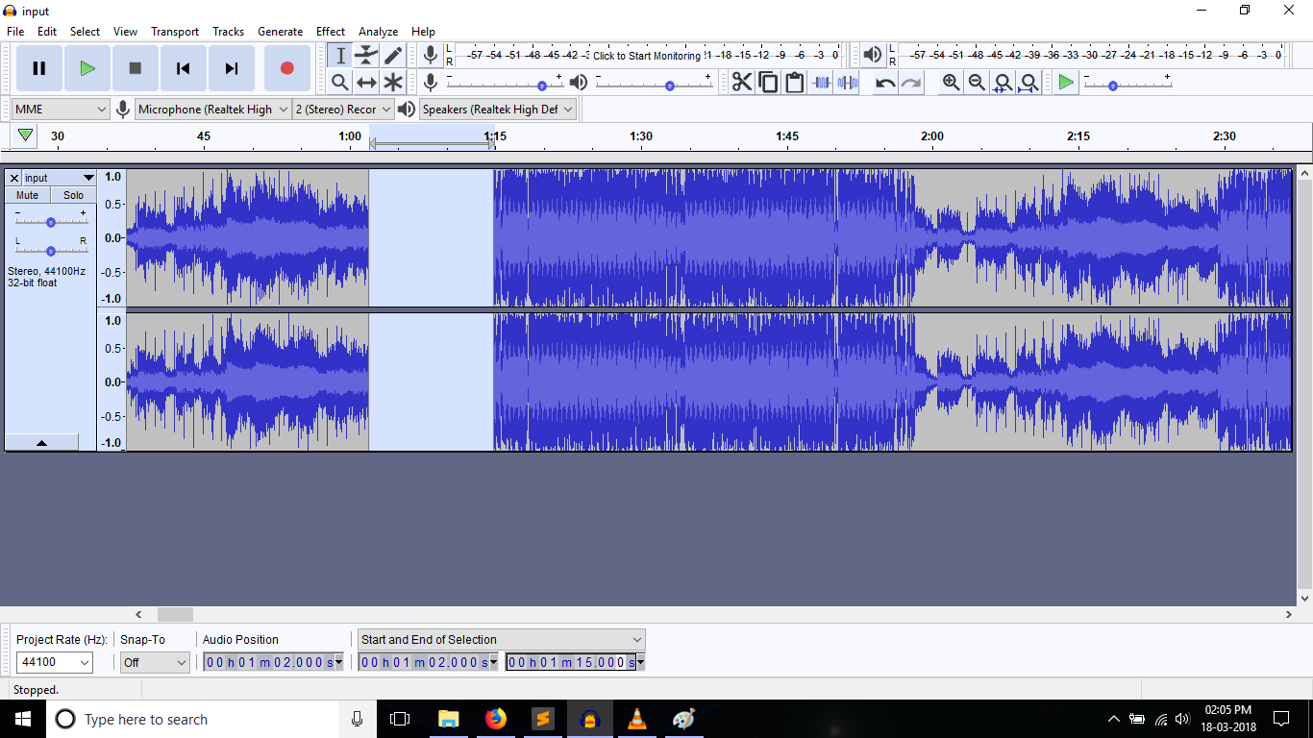The image size is (1313, 738).
Task: Mute the input track
Action: click(x=28, y=195)
